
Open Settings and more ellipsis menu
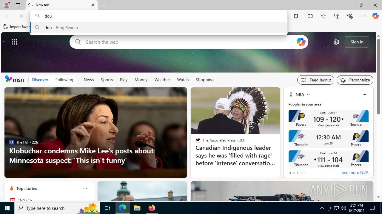point(363,16)
